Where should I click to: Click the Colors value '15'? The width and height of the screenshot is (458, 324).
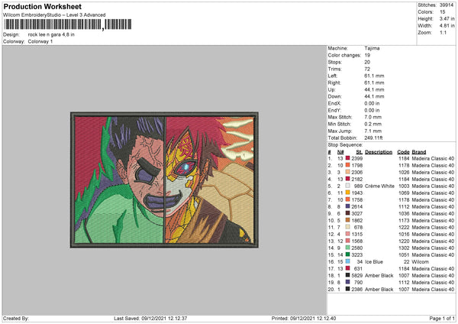click(x=443, y=12)
